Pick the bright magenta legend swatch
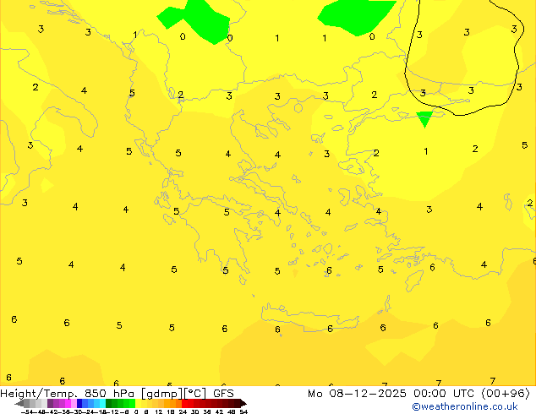 [68, 403]
